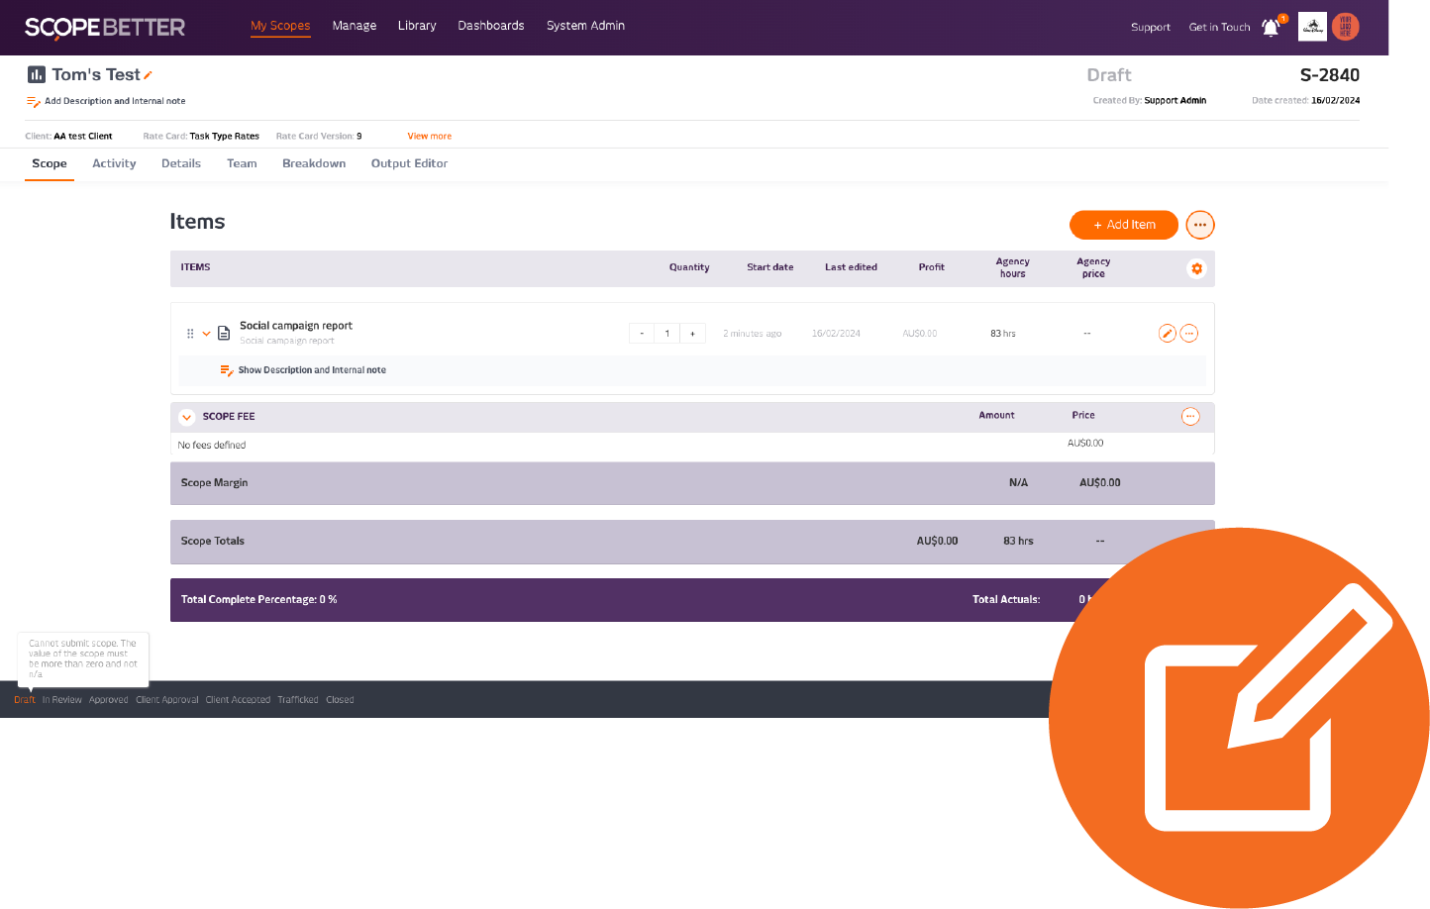Decrease quantity with the minus button
Image resolution: width=1430 pixels, height=909 pixels.
coord(642,334)
